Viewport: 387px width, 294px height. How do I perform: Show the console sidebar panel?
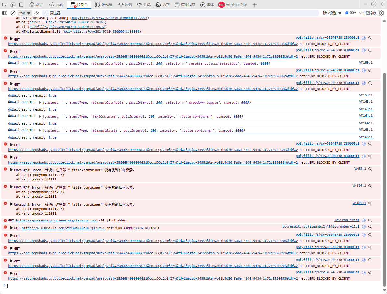5,13
